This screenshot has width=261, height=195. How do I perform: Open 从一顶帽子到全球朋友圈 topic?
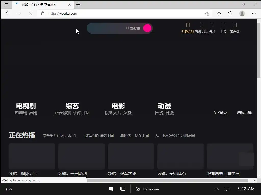175,136
